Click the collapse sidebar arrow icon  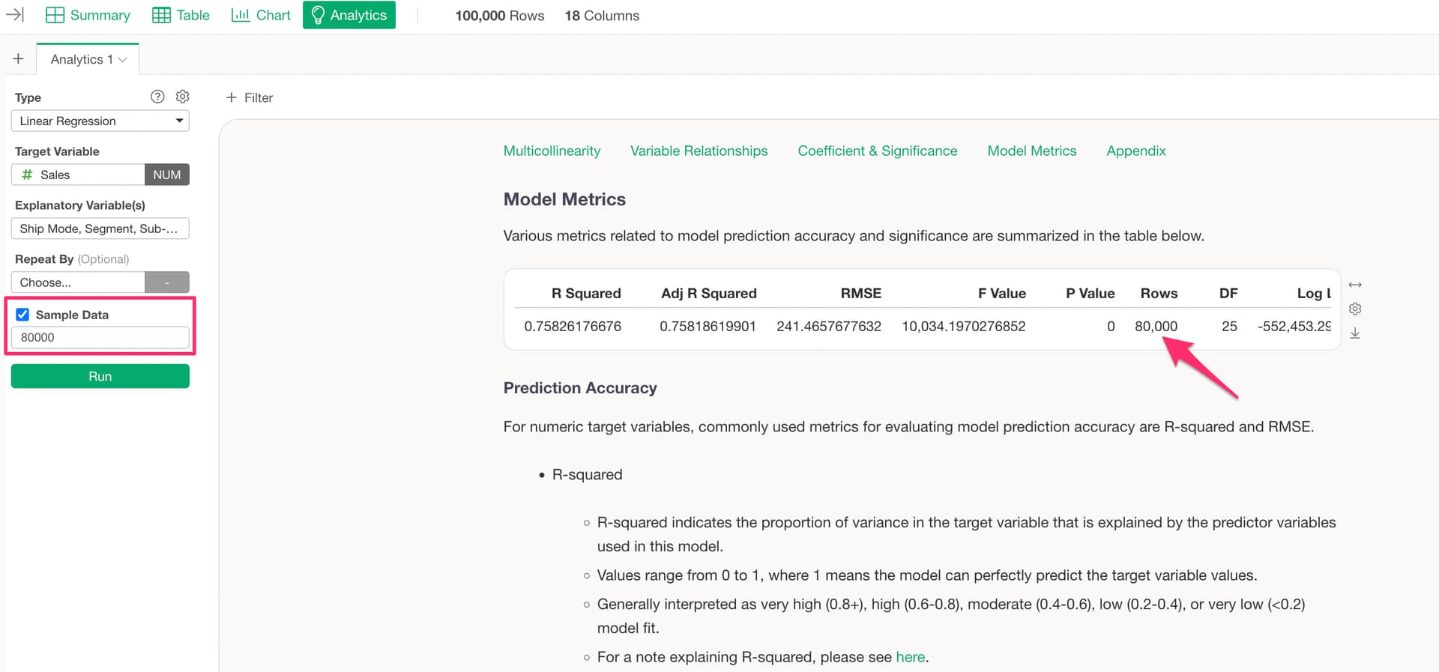click(x=15, y=15)
